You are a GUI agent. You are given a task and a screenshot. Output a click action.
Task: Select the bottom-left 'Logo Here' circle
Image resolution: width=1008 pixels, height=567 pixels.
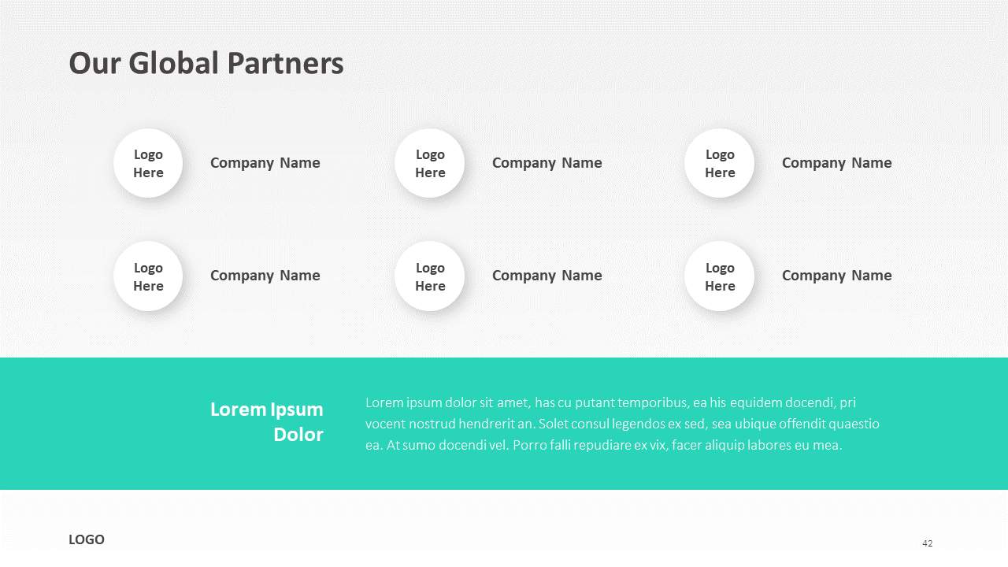click(148, 276)
